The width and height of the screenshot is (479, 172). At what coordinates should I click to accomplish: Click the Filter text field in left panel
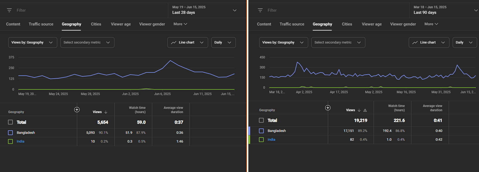[80, 10]
